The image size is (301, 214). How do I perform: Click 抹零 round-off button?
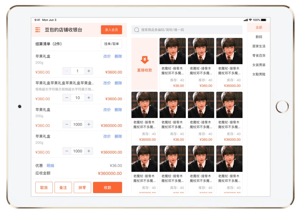pos(82,187)
